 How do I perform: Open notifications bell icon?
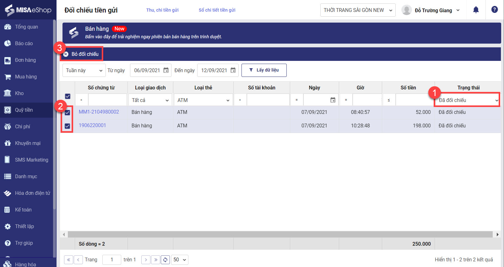[476, 10]
